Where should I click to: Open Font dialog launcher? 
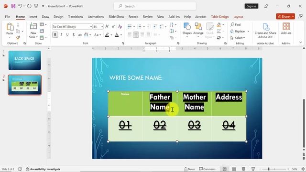[x=123, y=43]
